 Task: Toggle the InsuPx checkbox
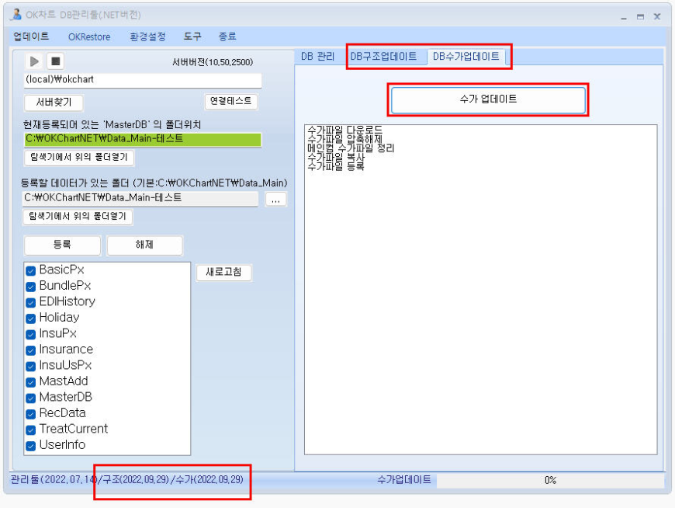coord(30,334)
